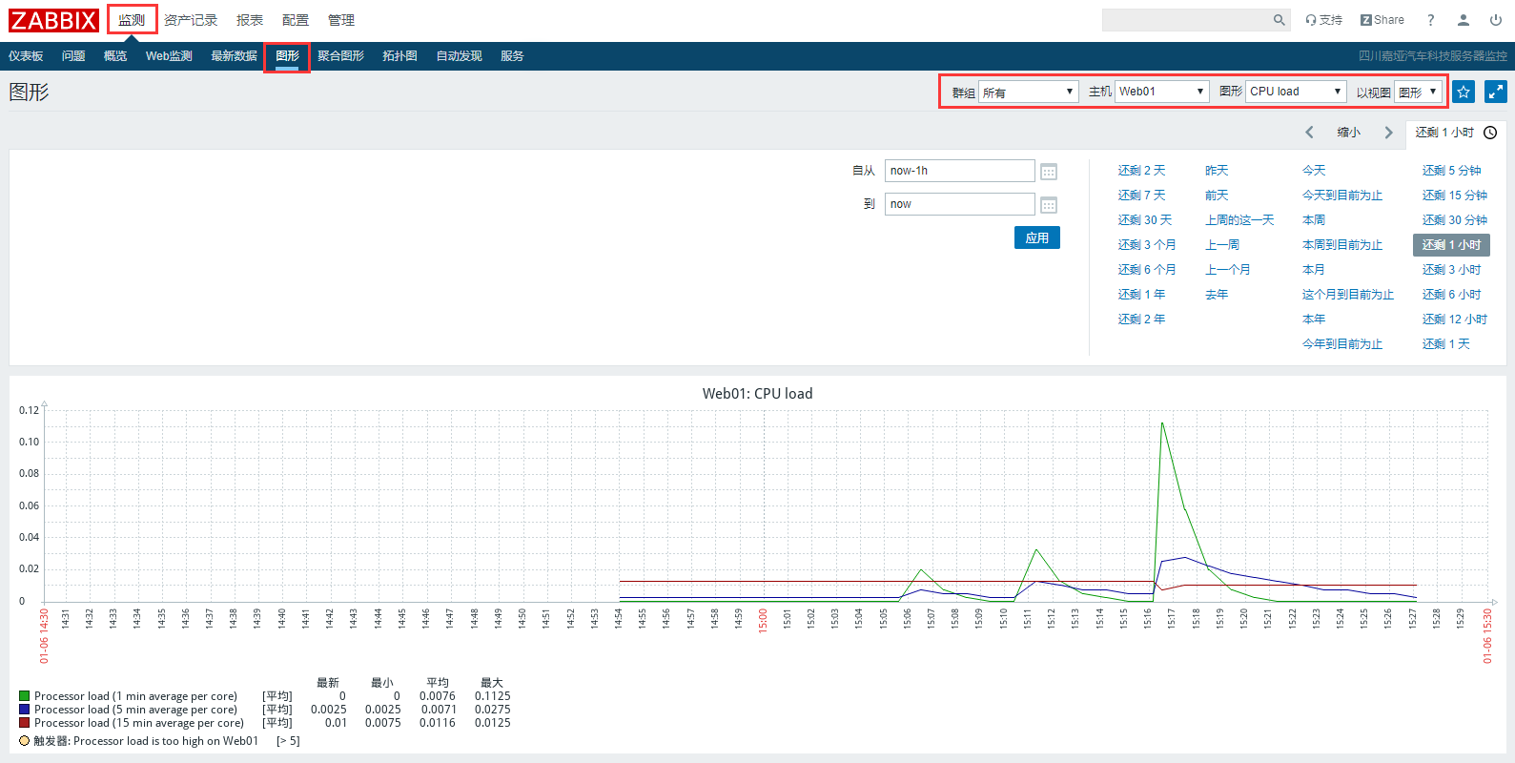Click the previous time period arrow
This screenshot has height=763, width=1515.
pos(1309,133)
